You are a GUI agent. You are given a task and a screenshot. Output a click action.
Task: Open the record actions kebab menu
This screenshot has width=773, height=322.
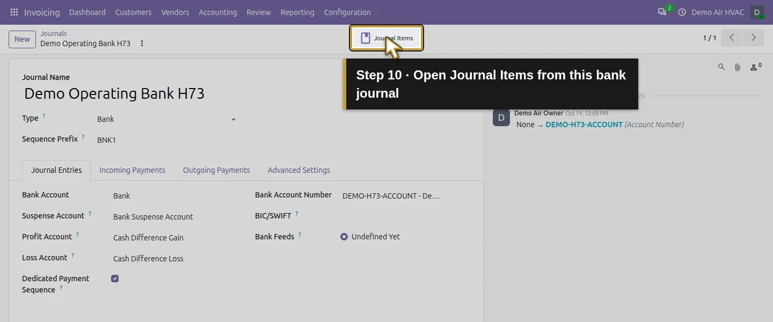pyautogui.click(x=142, y=43)
